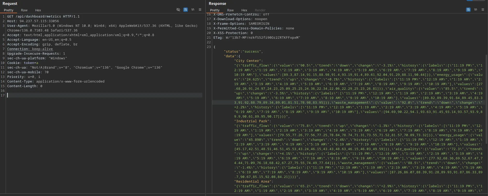Click Accept header line with text/html
Image resolution: width=488 pixels, height=196 pixels.
pos(81,35)
